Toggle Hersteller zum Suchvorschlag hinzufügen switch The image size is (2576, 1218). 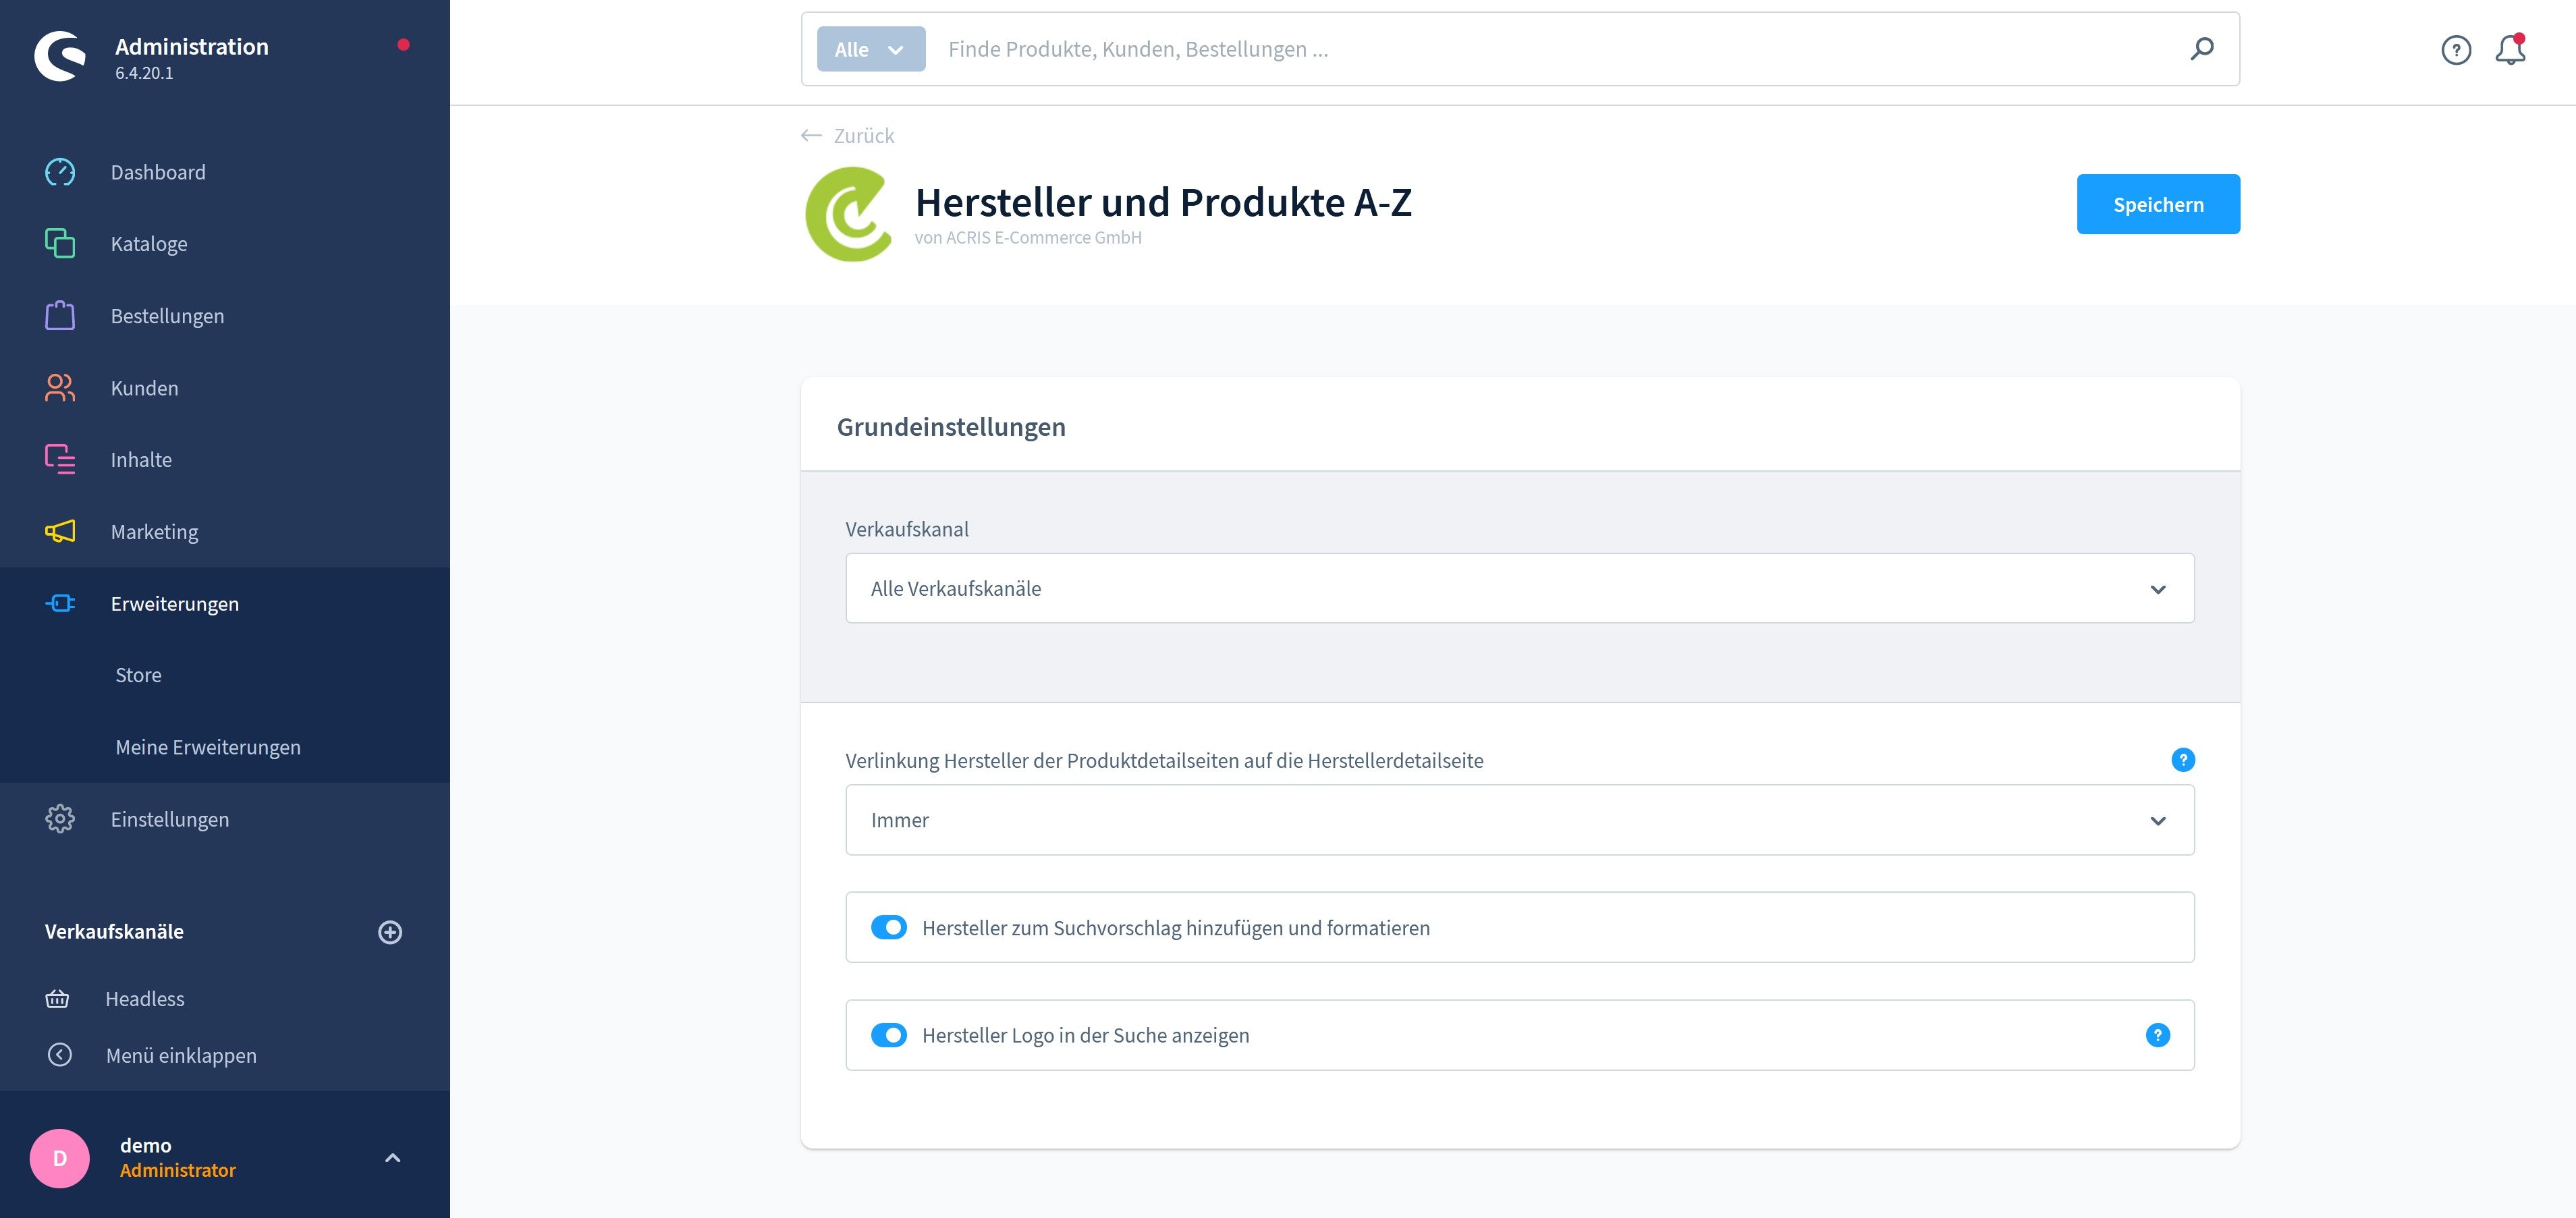[x=889, y=927]
